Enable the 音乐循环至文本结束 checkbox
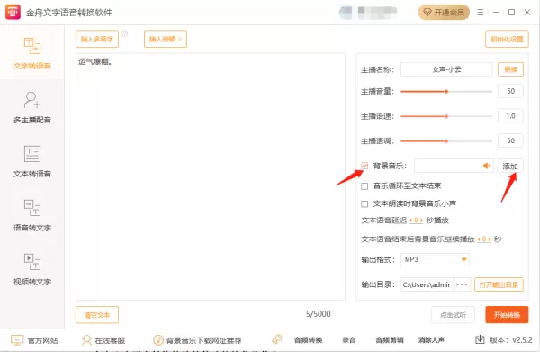 tap(364, 186)
